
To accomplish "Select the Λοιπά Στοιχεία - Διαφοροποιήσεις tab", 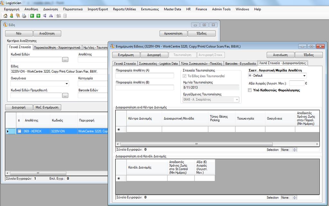I will (x=283, y=63).
